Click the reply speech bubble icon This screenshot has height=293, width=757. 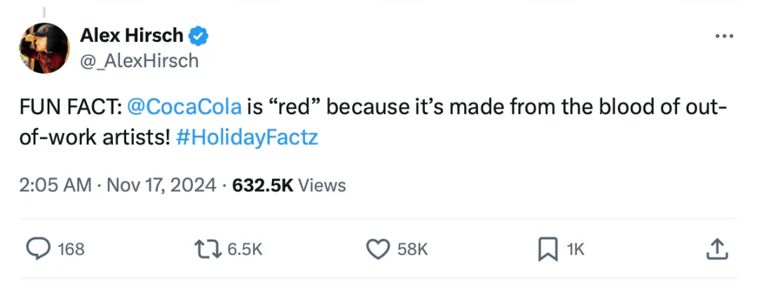(x=38, y=248)
